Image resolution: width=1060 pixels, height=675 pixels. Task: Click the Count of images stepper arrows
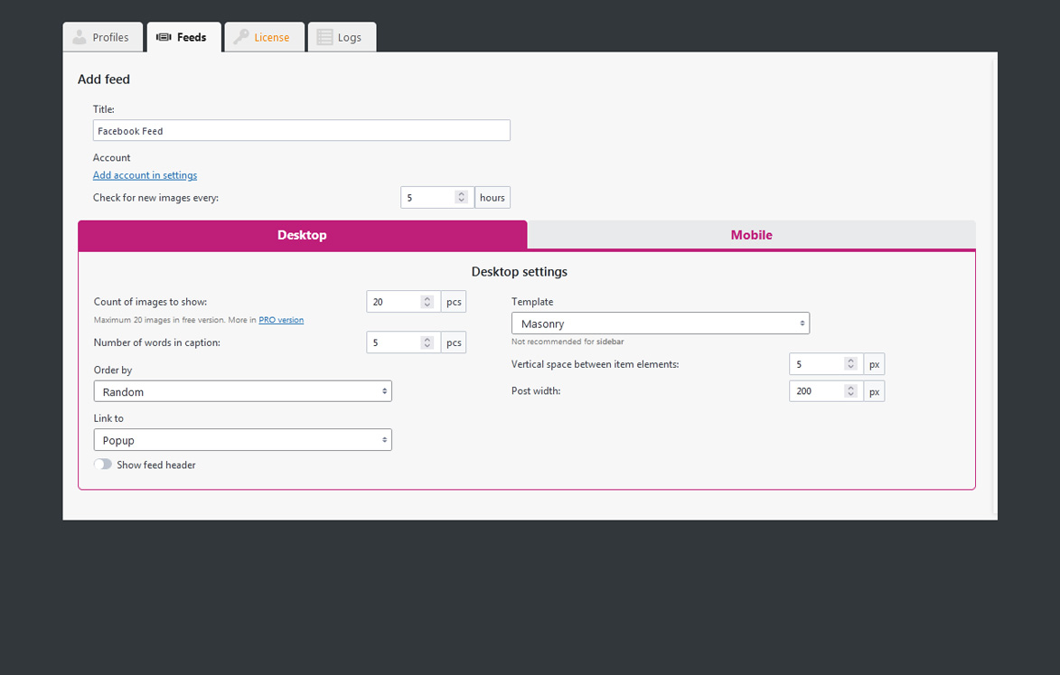point(427,302)
